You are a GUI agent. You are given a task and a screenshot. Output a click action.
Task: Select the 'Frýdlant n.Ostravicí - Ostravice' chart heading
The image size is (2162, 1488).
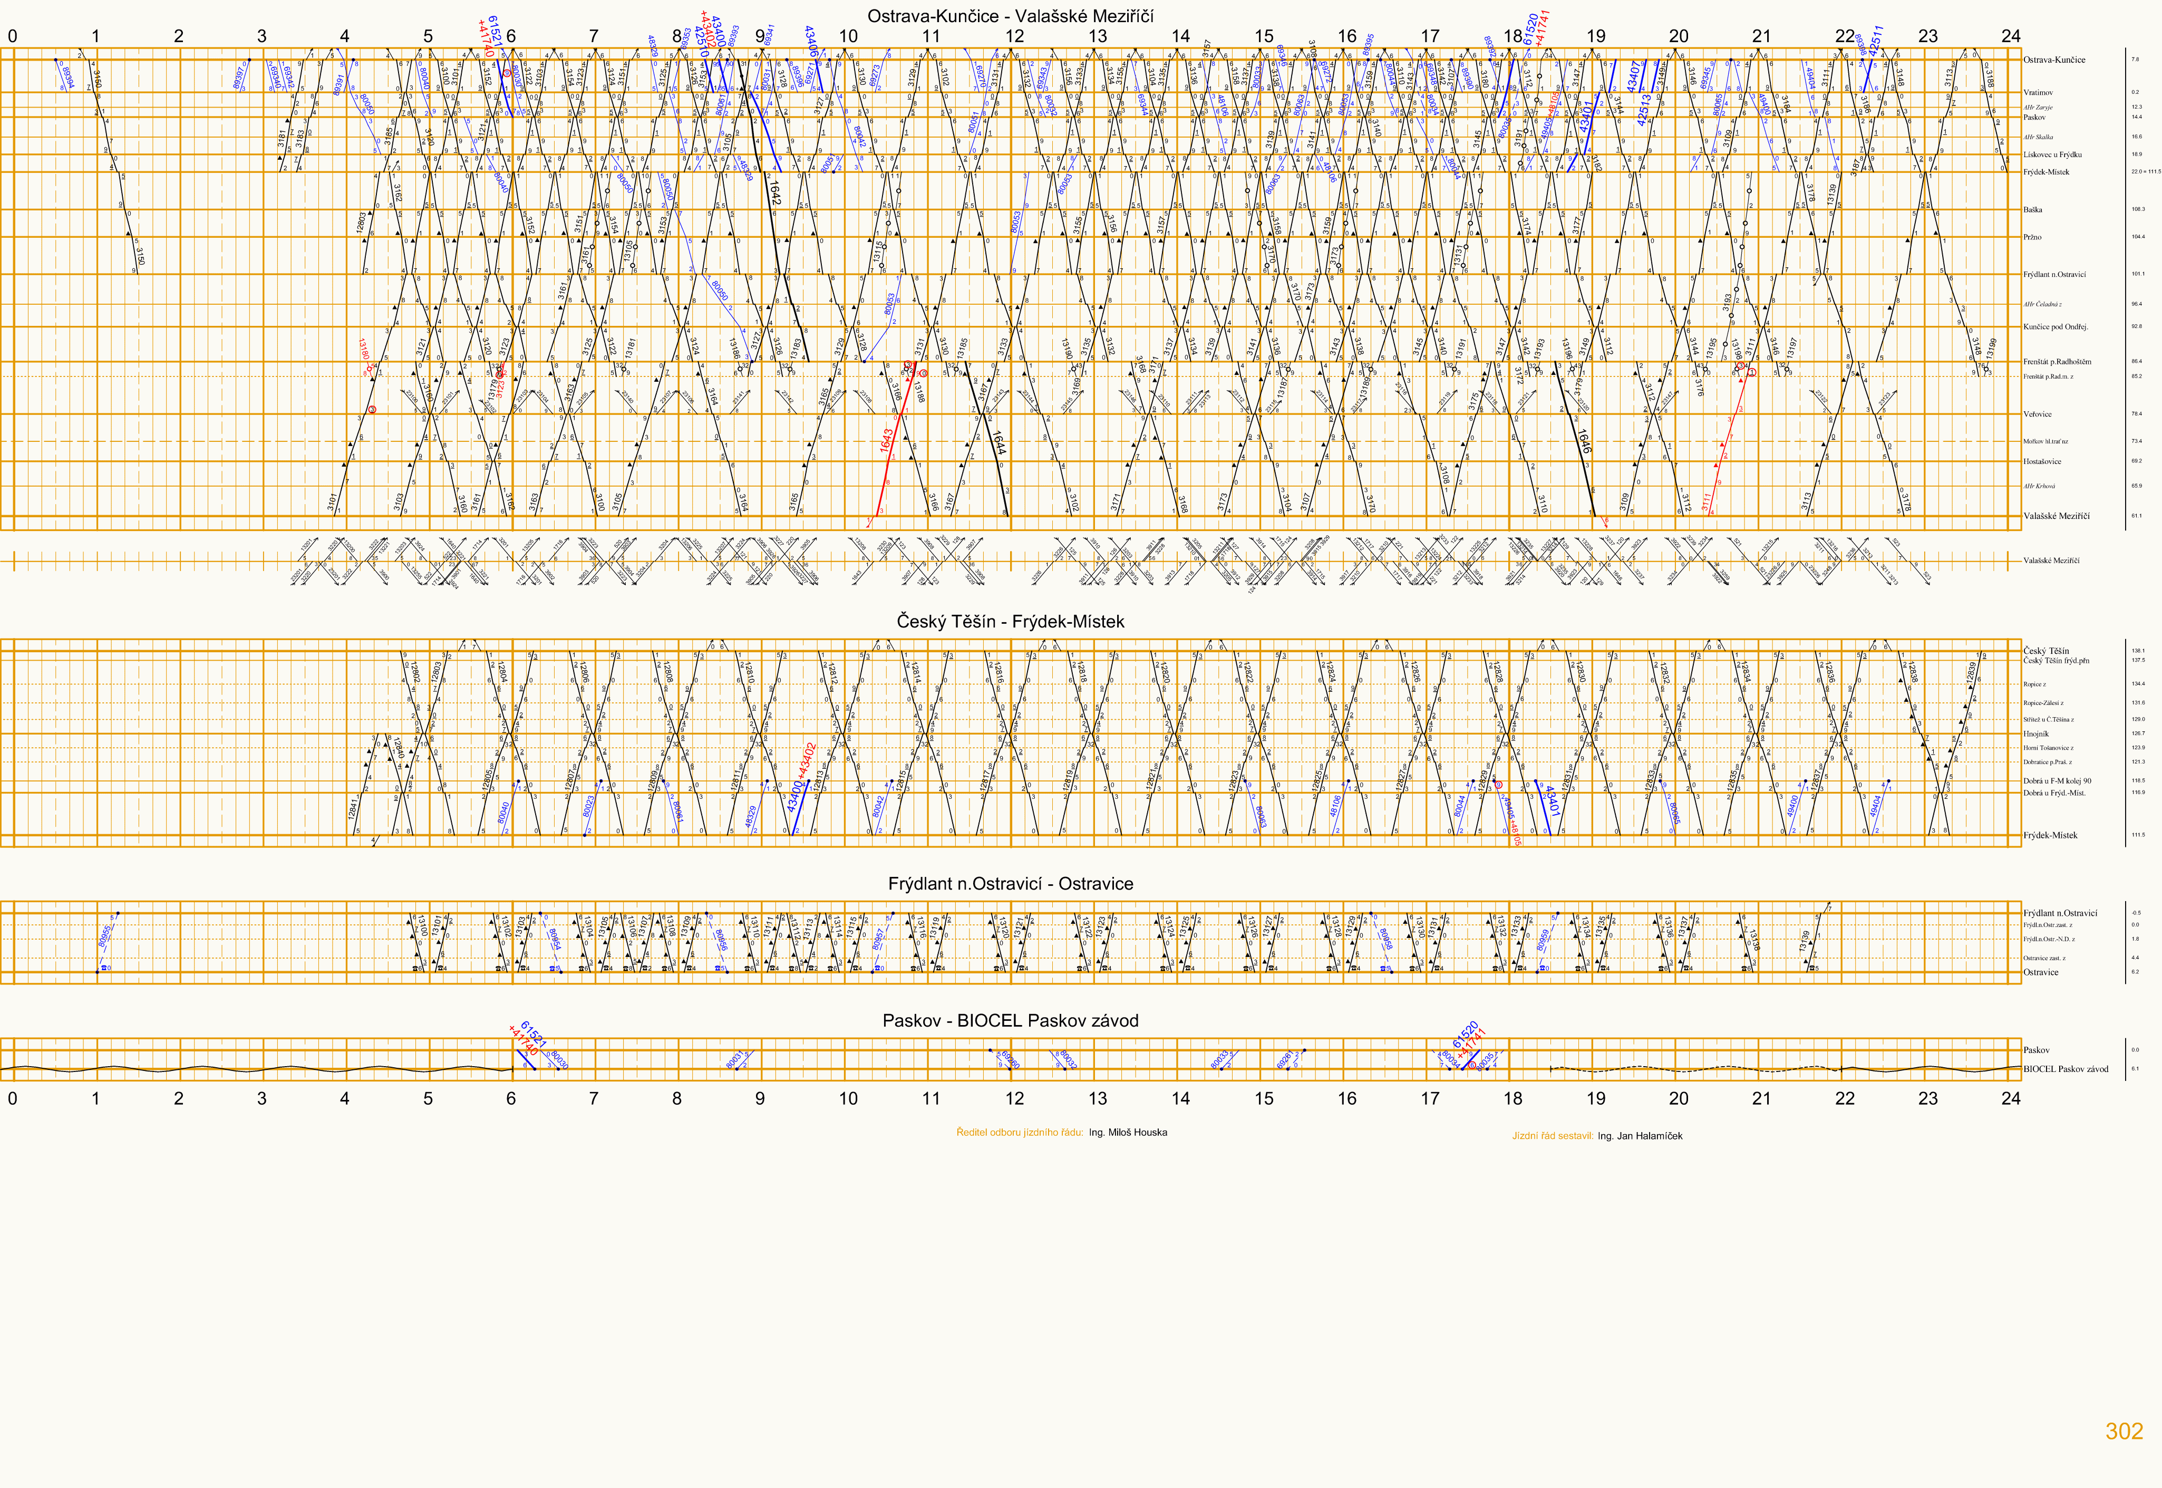(x=1010, y=884)
